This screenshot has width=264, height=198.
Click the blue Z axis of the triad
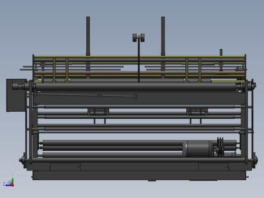8,185
